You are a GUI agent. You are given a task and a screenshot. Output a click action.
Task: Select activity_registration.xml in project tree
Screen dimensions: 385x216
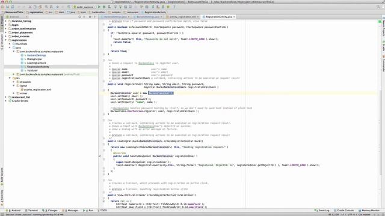[37, 89]
